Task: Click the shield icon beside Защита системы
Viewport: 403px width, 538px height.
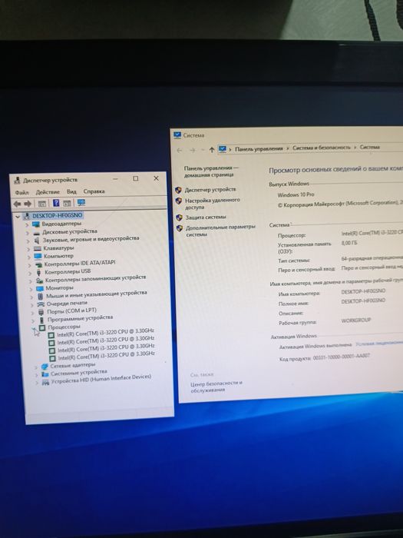Action: [179, 218]
